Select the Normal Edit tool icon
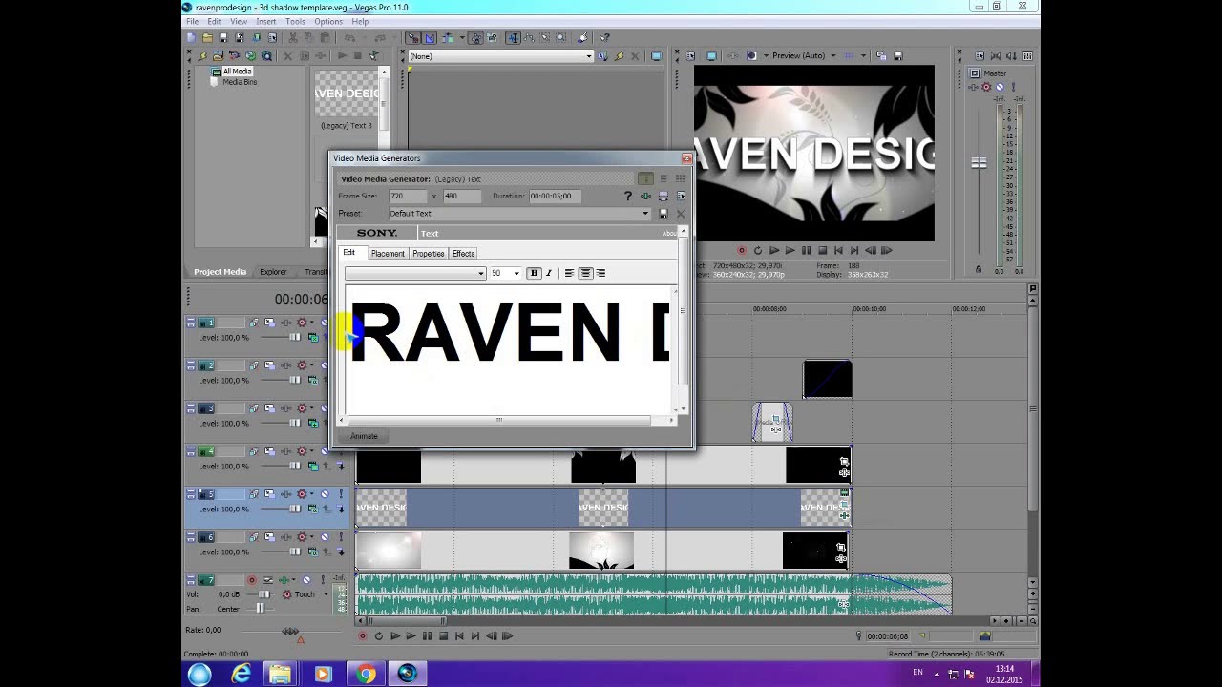 pyautogui.click(x=513, y=37)
